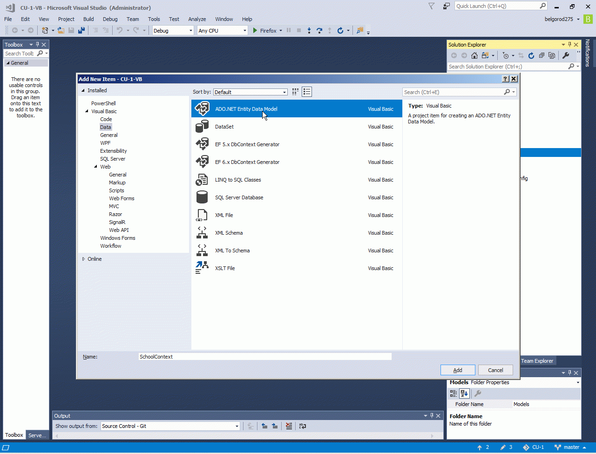Toggle word wrap in the Output panel
596x454 pixels.
pyautogui.click(x=303, y=426)
